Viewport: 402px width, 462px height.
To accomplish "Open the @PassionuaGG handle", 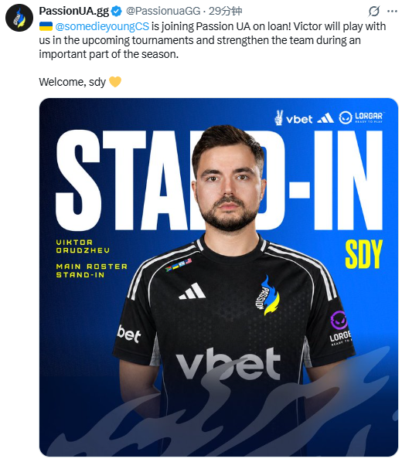I will [x=163, y=11].
